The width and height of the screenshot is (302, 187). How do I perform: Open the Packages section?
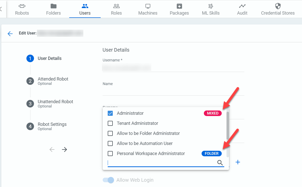(179, 9)
